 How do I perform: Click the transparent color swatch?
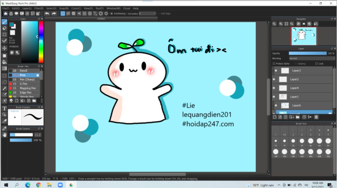point(13,33)
